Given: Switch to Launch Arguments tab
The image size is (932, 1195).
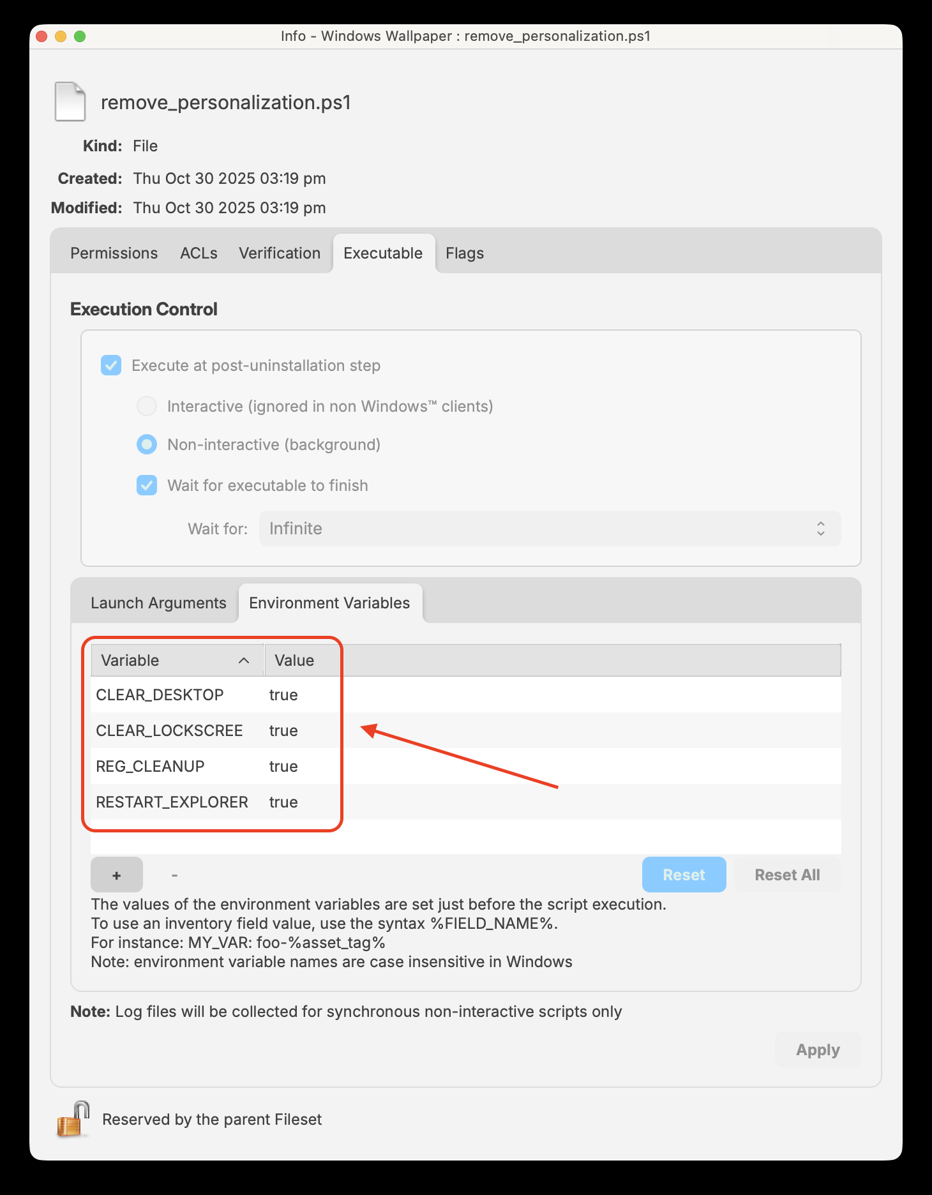Looking at the screenshot, I should [x=158, y=603].
